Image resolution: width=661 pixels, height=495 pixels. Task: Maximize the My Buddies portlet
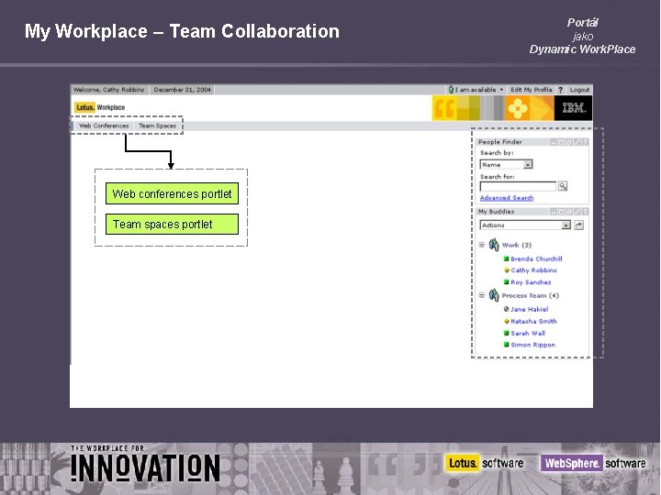click(x=562, y=212)
